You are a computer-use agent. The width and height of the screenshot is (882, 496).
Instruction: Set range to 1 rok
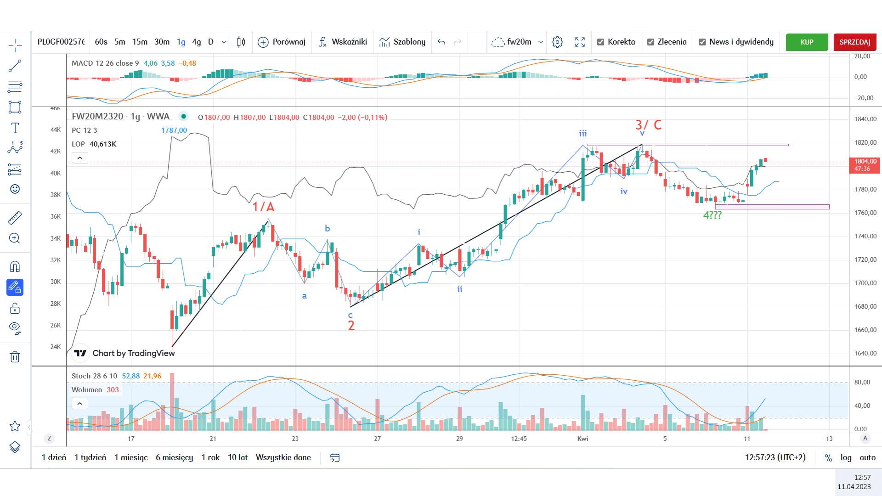coord(210,457)
